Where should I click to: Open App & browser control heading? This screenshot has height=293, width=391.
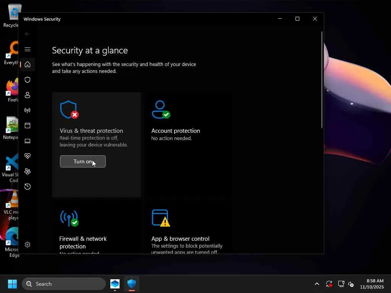coord(180,239)
